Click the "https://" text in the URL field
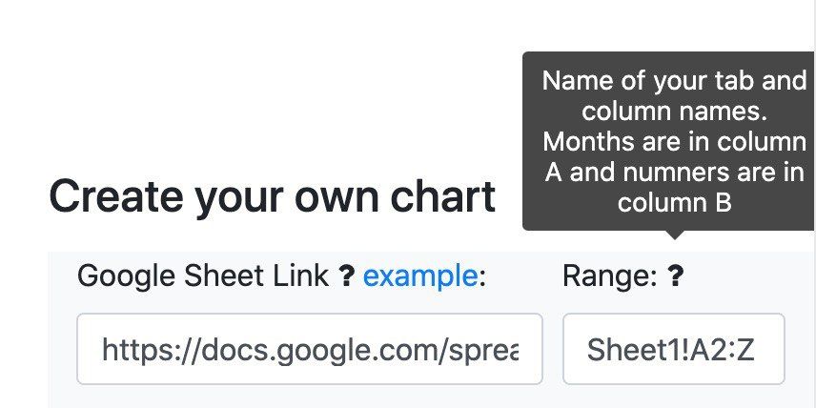 [x=141, y=350]
